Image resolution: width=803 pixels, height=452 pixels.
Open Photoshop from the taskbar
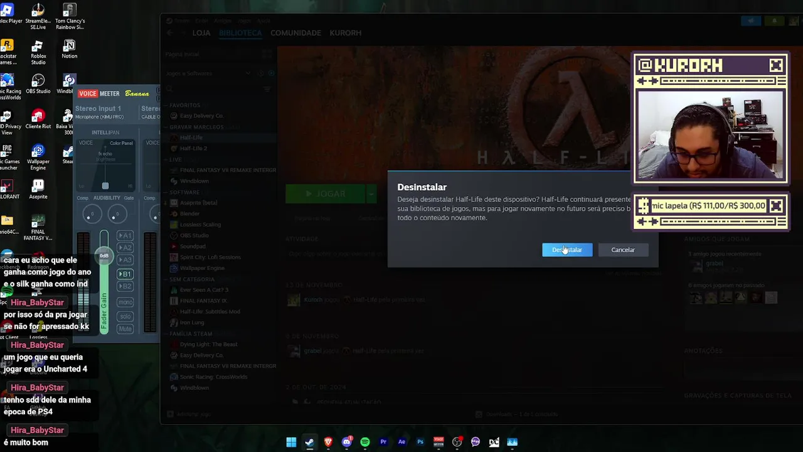pyautogui.click(x=420, y=442)
